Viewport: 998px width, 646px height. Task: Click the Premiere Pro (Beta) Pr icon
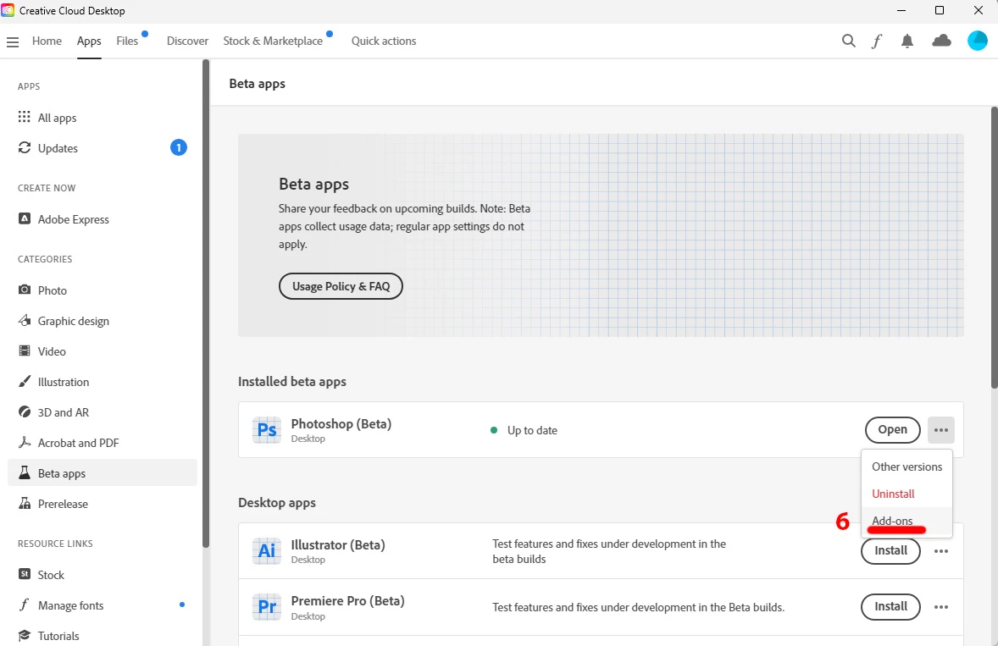click(x=267, y=607)
